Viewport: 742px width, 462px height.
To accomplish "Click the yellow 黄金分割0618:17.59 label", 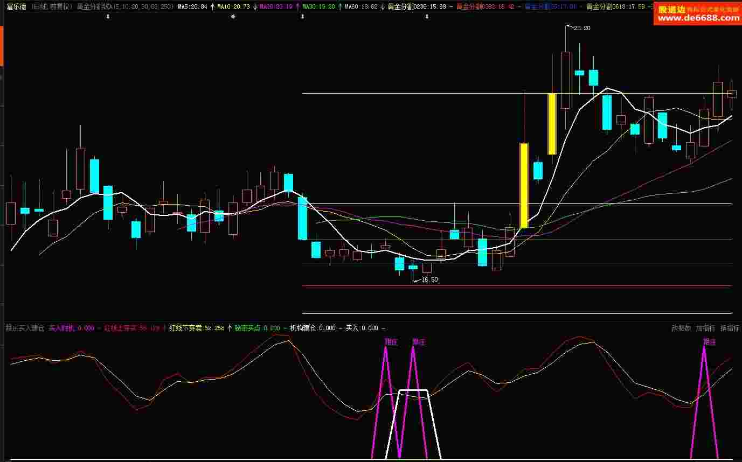I will (x=615, y=6).
